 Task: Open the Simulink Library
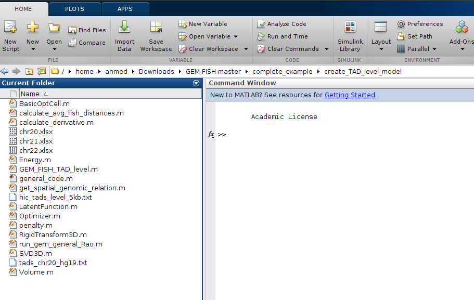click(350, 36)
